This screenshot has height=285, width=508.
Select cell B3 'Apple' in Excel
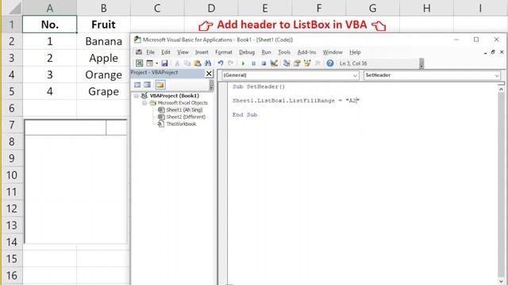coord(103,58)
